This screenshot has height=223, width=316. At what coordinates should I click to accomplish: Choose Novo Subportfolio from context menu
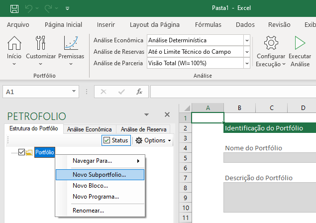click(100, 175)
